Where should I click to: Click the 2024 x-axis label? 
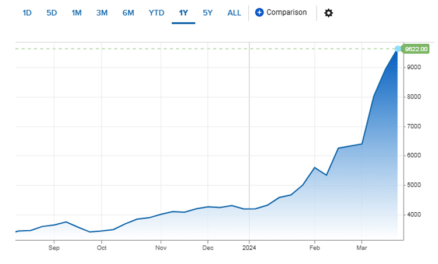(x=249, y=247)
